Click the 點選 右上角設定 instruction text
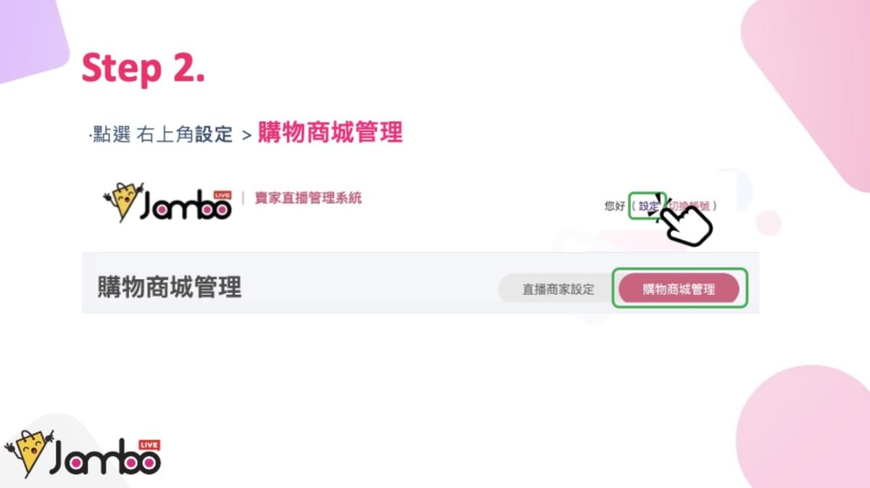This screenshot has width=870, height=488. pos(162,134)
